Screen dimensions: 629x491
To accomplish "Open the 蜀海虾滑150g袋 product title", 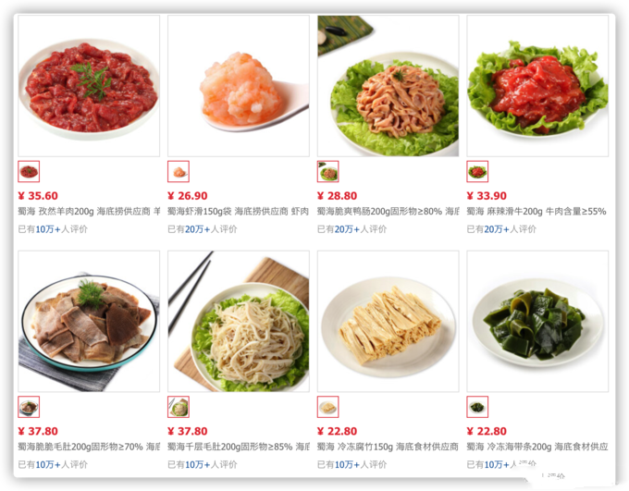I will click(x=239, y=212).
